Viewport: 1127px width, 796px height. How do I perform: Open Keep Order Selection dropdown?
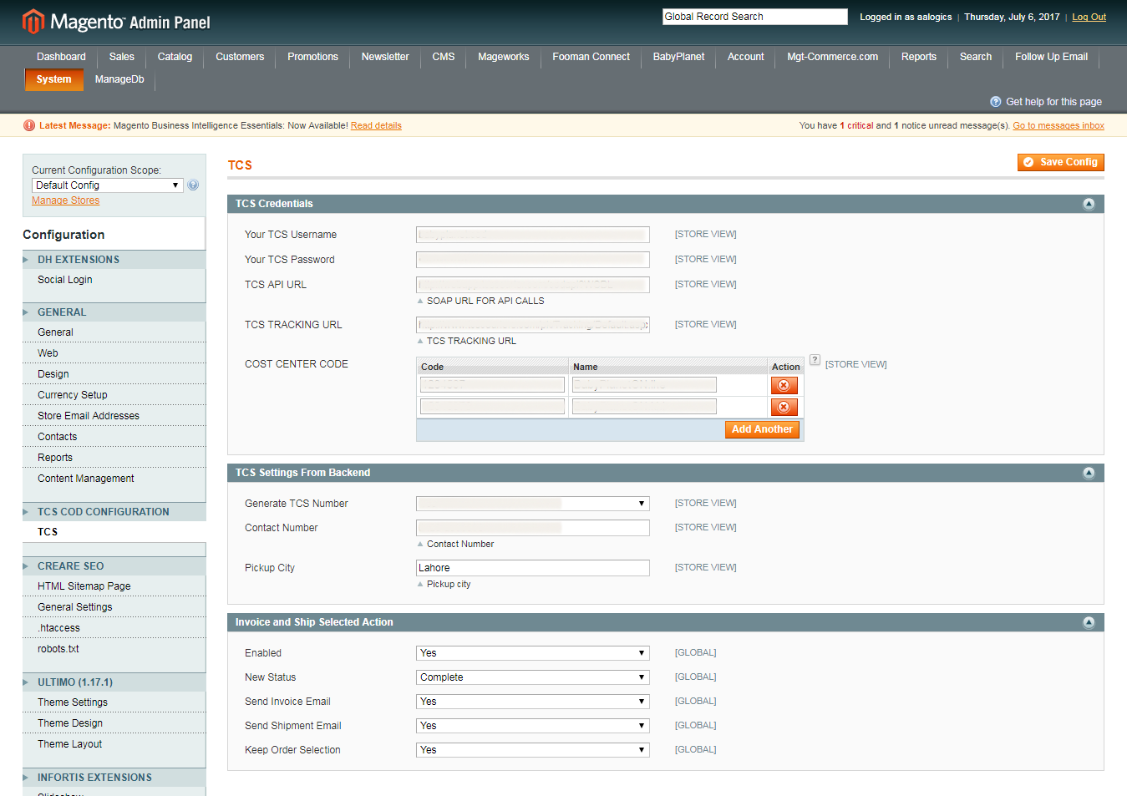tap(533, 750)
